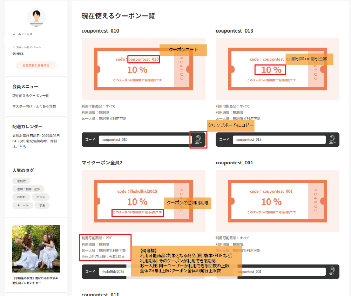Image resolution: width=351 pixels, height=296 pixels.
Task: Click the copy icon for couponetest_013
Action: (x=332, y=139)
